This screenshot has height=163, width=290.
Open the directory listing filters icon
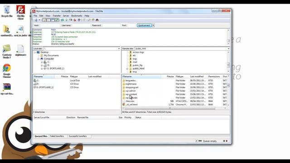[85, 20]
